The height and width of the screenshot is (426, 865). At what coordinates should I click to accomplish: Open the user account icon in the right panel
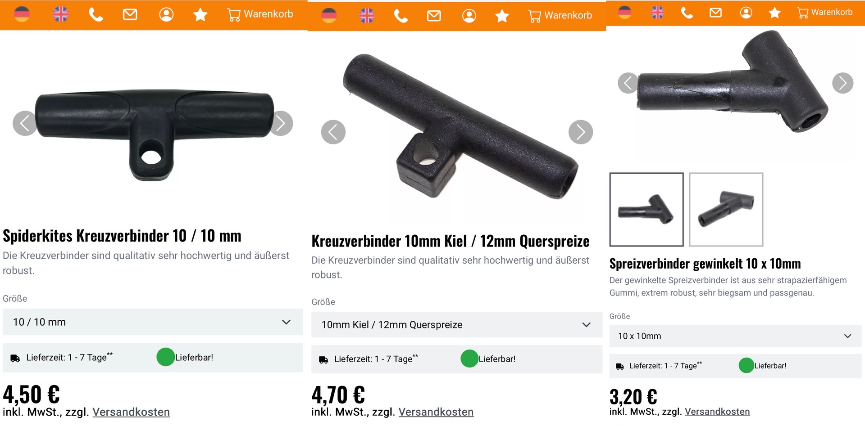coord(746,13)
